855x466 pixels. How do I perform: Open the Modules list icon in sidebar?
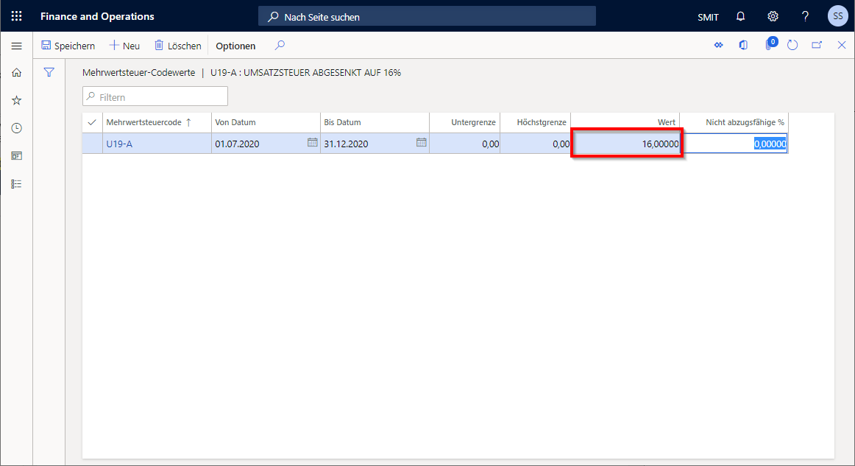pyautogui.click(x=16, y=184)
